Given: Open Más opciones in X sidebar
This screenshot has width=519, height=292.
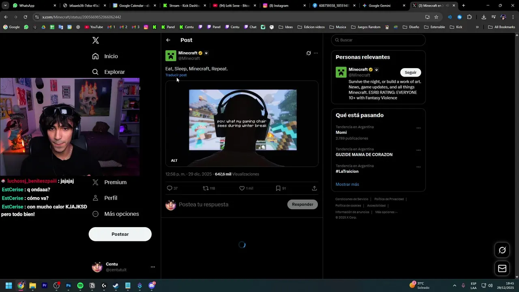Looking at the screenshot, I should (115, 214).
